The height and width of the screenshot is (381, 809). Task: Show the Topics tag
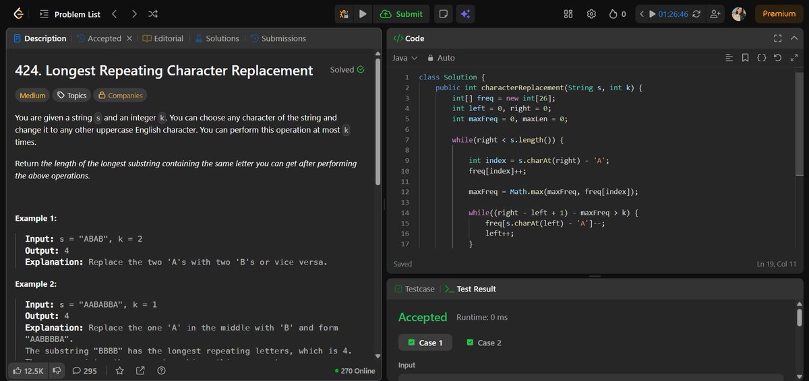(x=71, y=96)
